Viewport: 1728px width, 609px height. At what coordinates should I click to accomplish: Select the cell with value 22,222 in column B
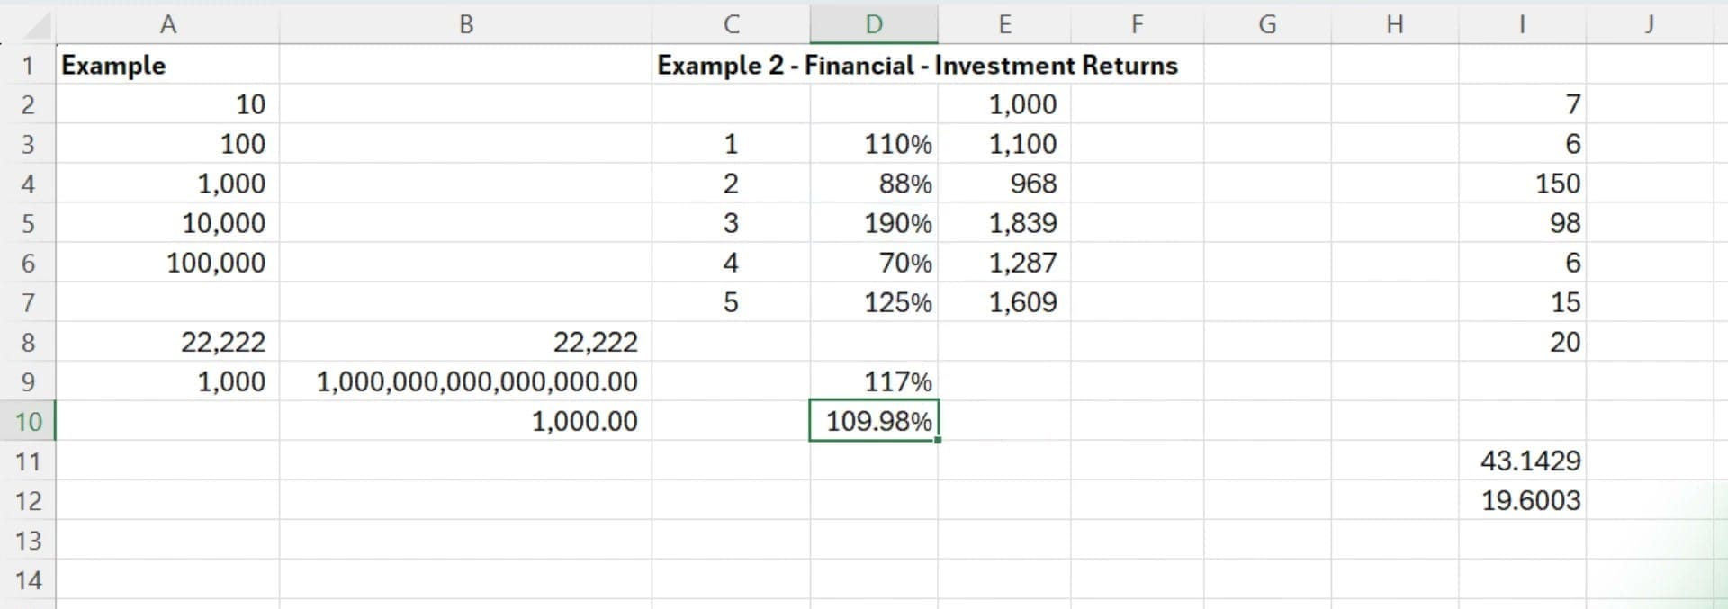tap(466, 342)
